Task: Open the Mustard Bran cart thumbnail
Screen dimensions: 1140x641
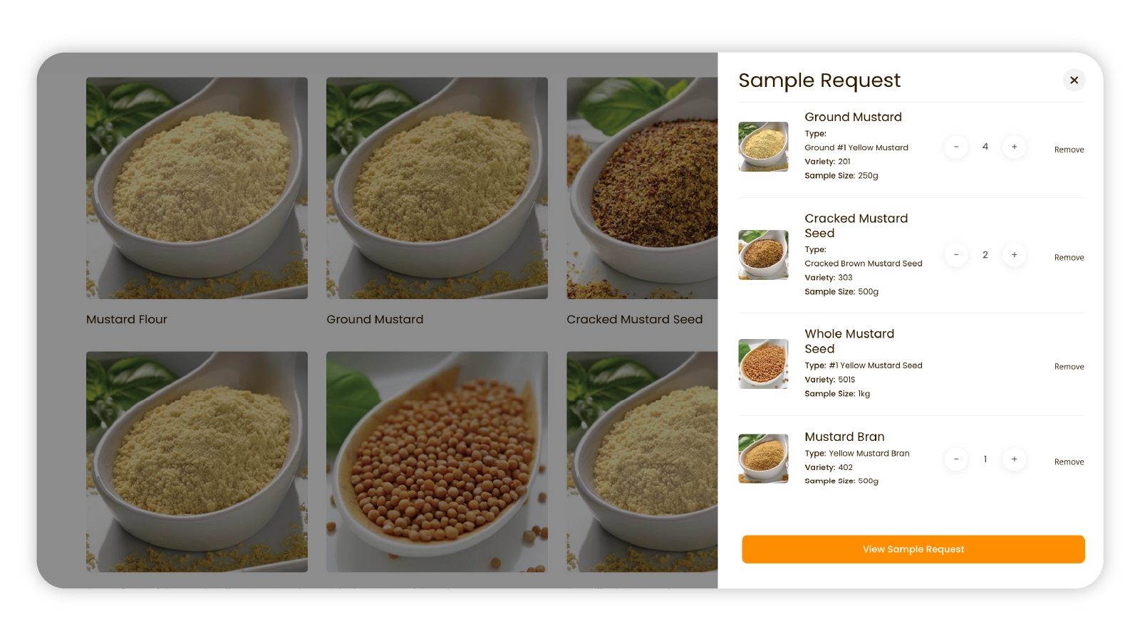Action: (763, 459)
